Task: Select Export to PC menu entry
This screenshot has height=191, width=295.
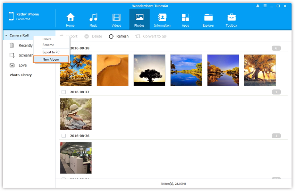Action: 51,52
